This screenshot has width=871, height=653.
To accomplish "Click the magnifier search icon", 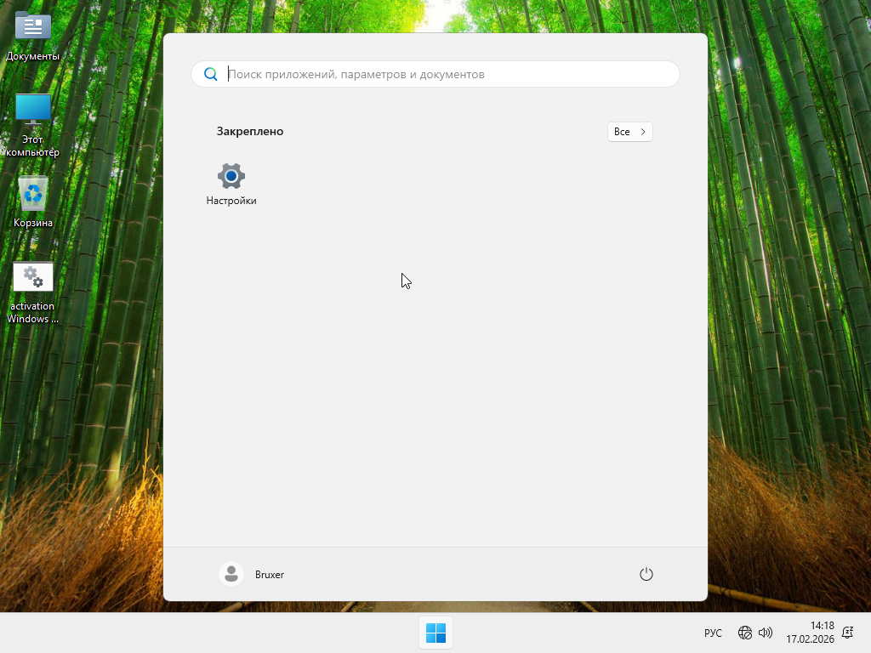I will (211, 74).
